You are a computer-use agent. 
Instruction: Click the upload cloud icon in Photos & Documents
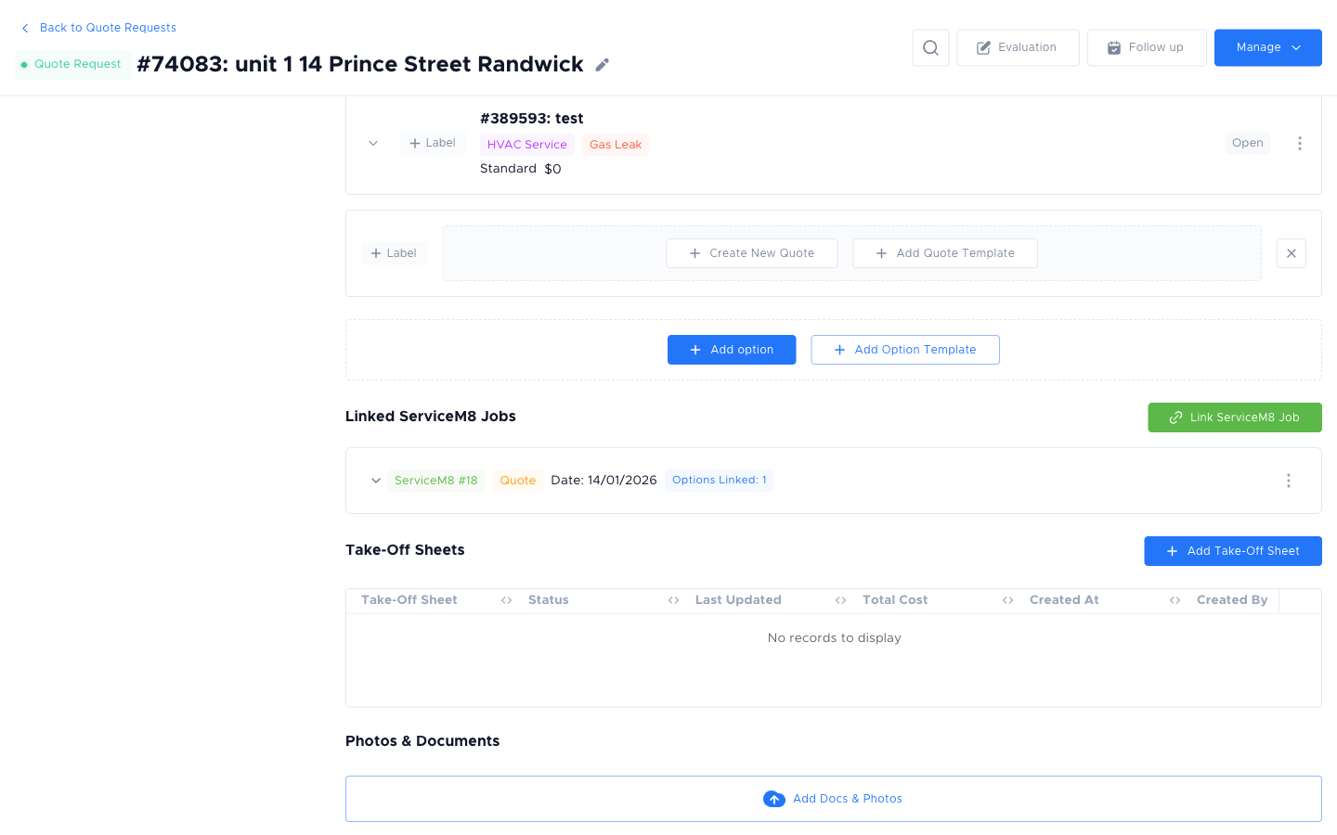[x=774, y=799]
